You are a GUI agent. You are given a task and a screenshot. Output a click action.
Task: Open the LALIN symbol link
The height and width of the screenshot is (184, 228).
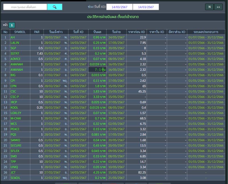[15, 43]
